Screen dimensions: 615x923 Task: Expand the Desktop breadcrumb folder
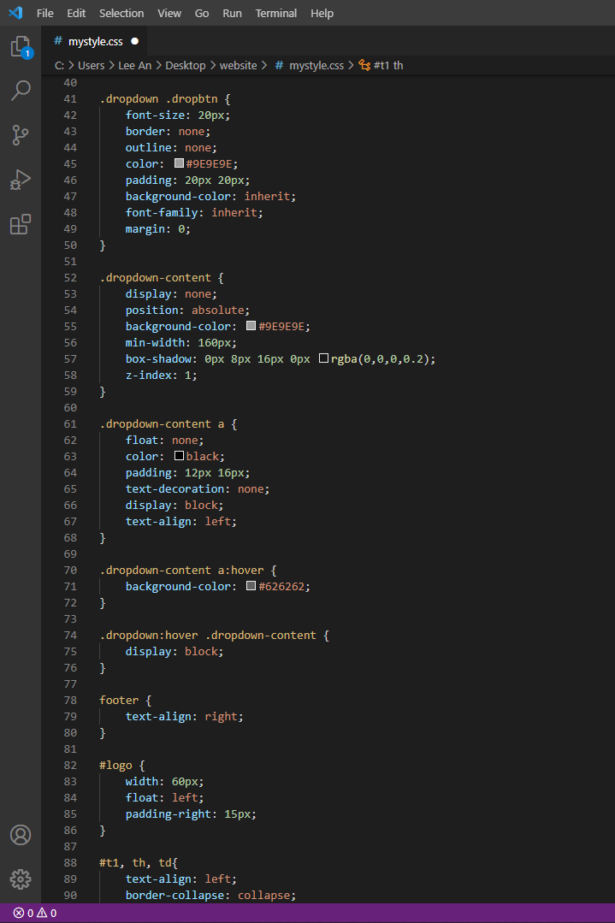186,65
